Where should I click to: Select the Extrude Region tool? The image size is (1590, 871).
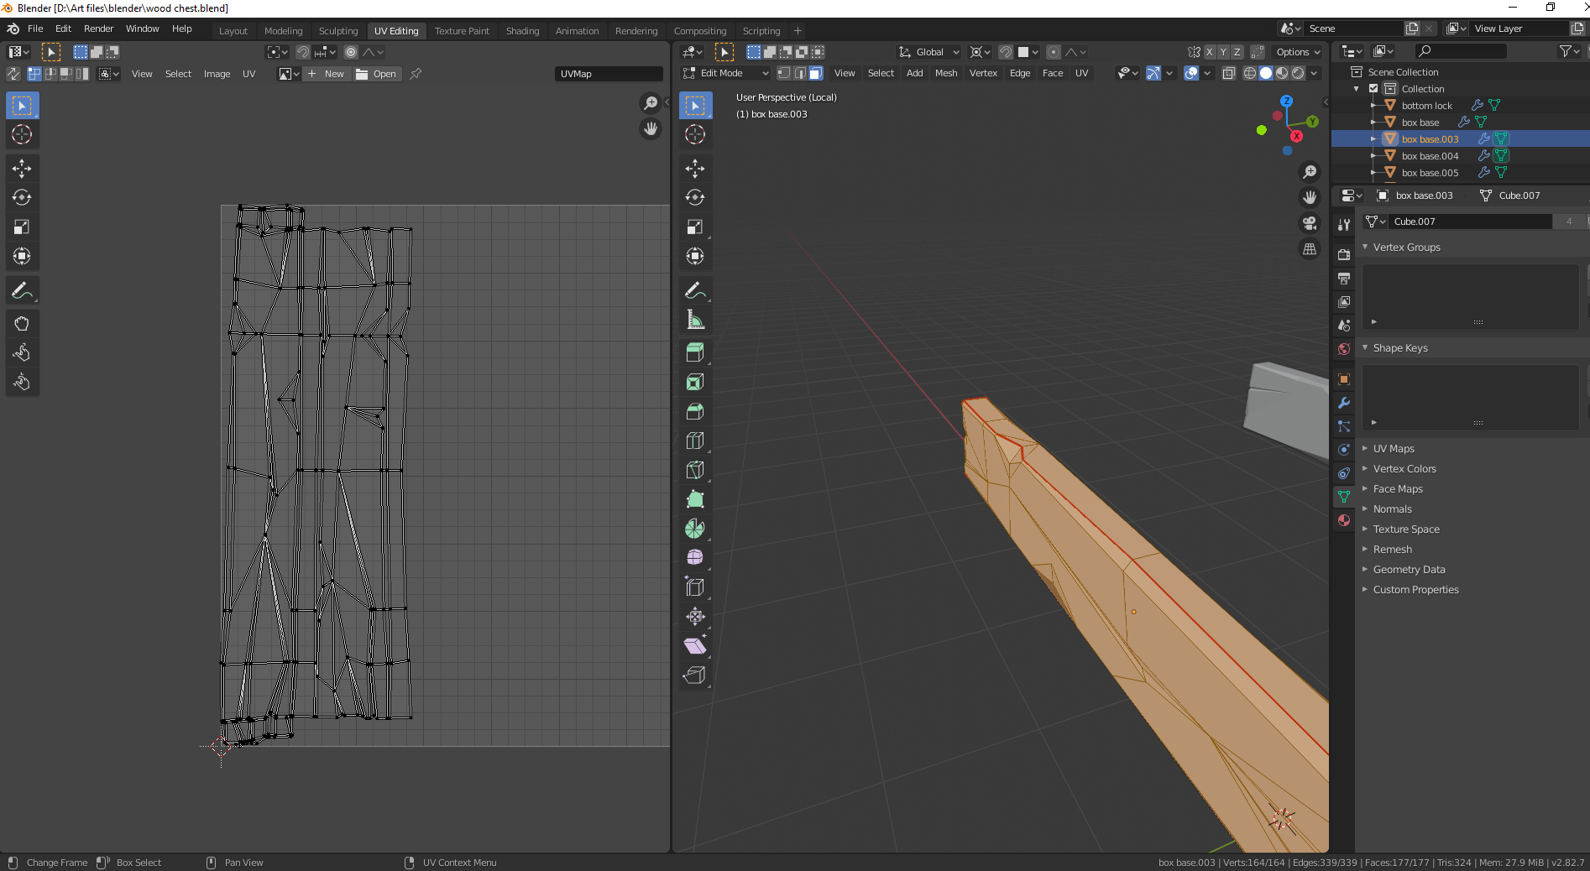pos(694,352)
